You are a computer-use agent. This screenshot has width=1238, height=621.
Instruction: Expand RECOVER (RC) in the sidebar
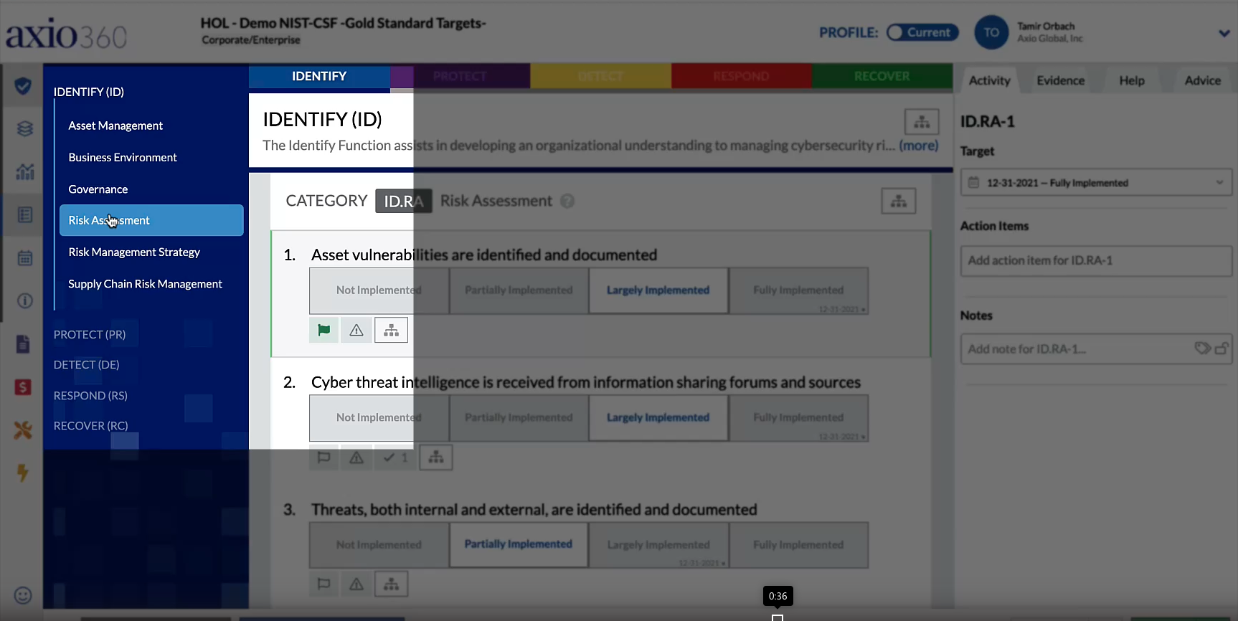pos(90,425)
